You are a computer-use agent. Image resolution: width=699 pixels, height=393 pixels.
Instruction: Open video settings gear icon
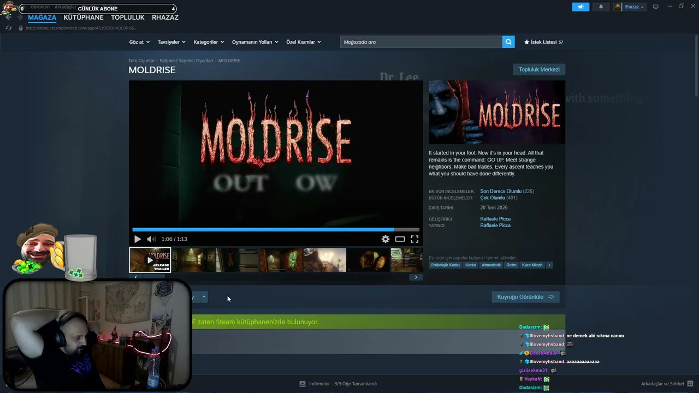tap(386, 239)
